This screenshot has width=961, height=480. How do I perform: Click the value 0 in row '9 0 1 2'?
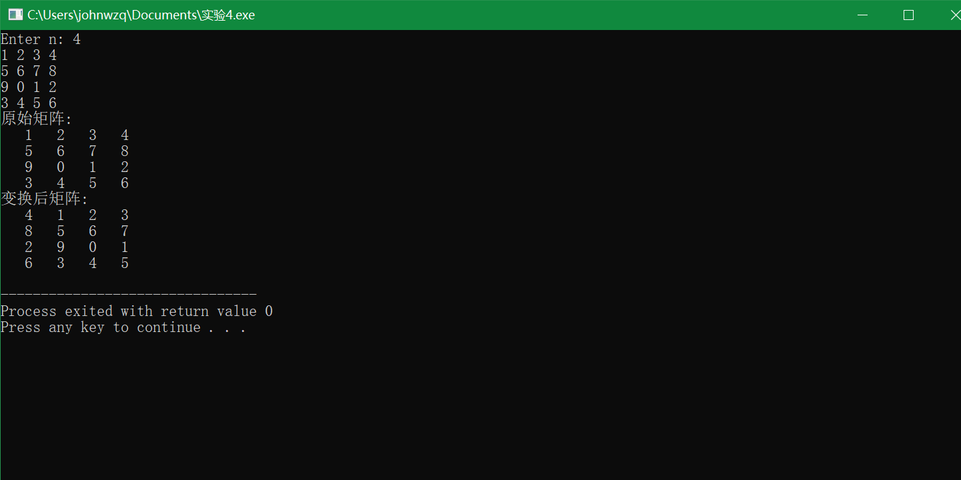point(60,167)
